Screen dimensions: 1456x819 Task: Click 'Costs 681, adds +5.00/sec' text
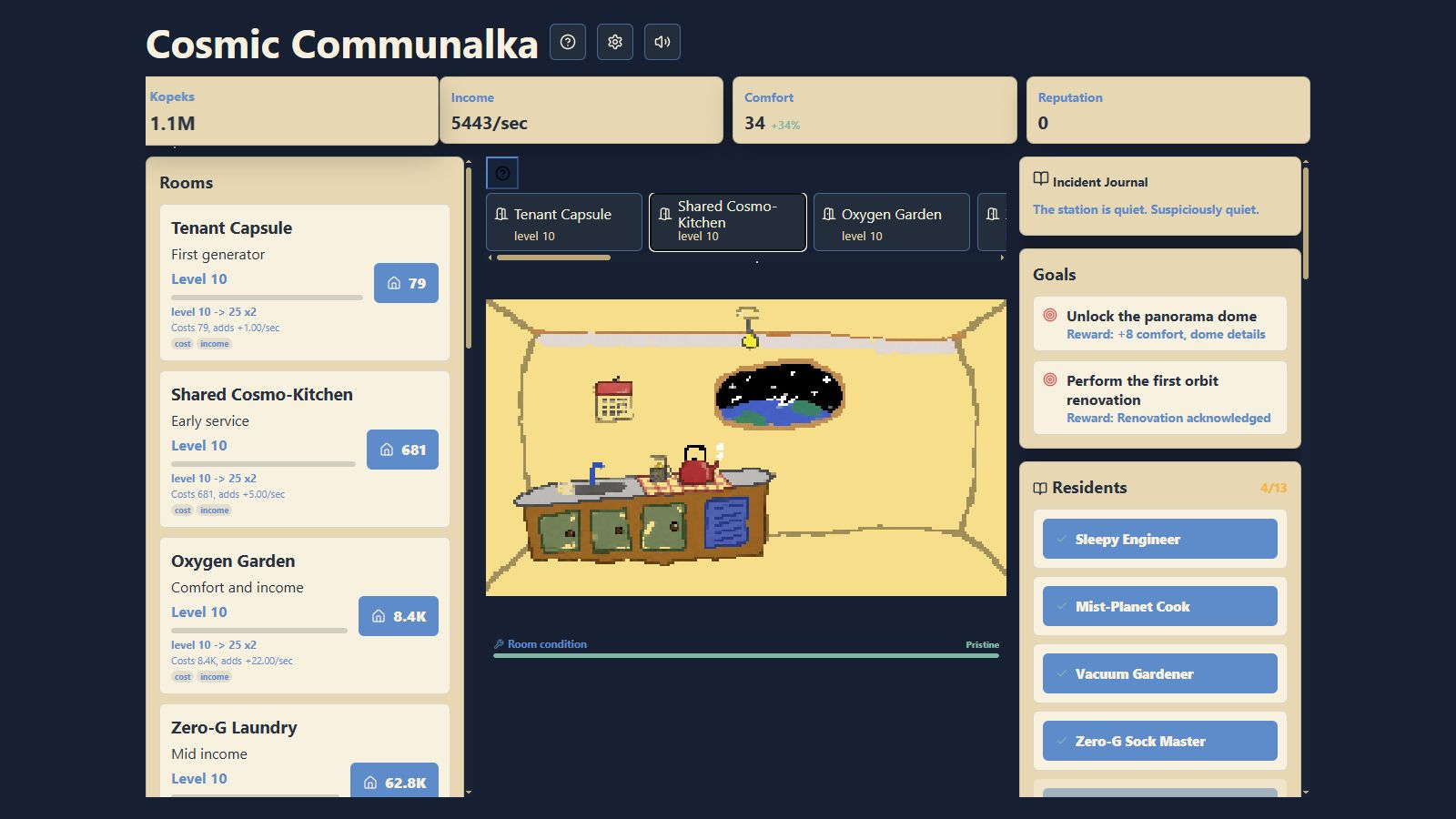tap(227, 494)
